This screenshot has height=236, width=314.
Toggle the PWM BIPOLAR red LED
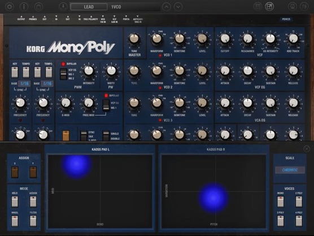63,64
